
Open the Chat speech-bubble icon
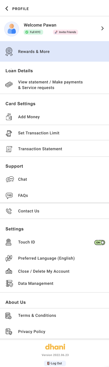click(10, 179)
